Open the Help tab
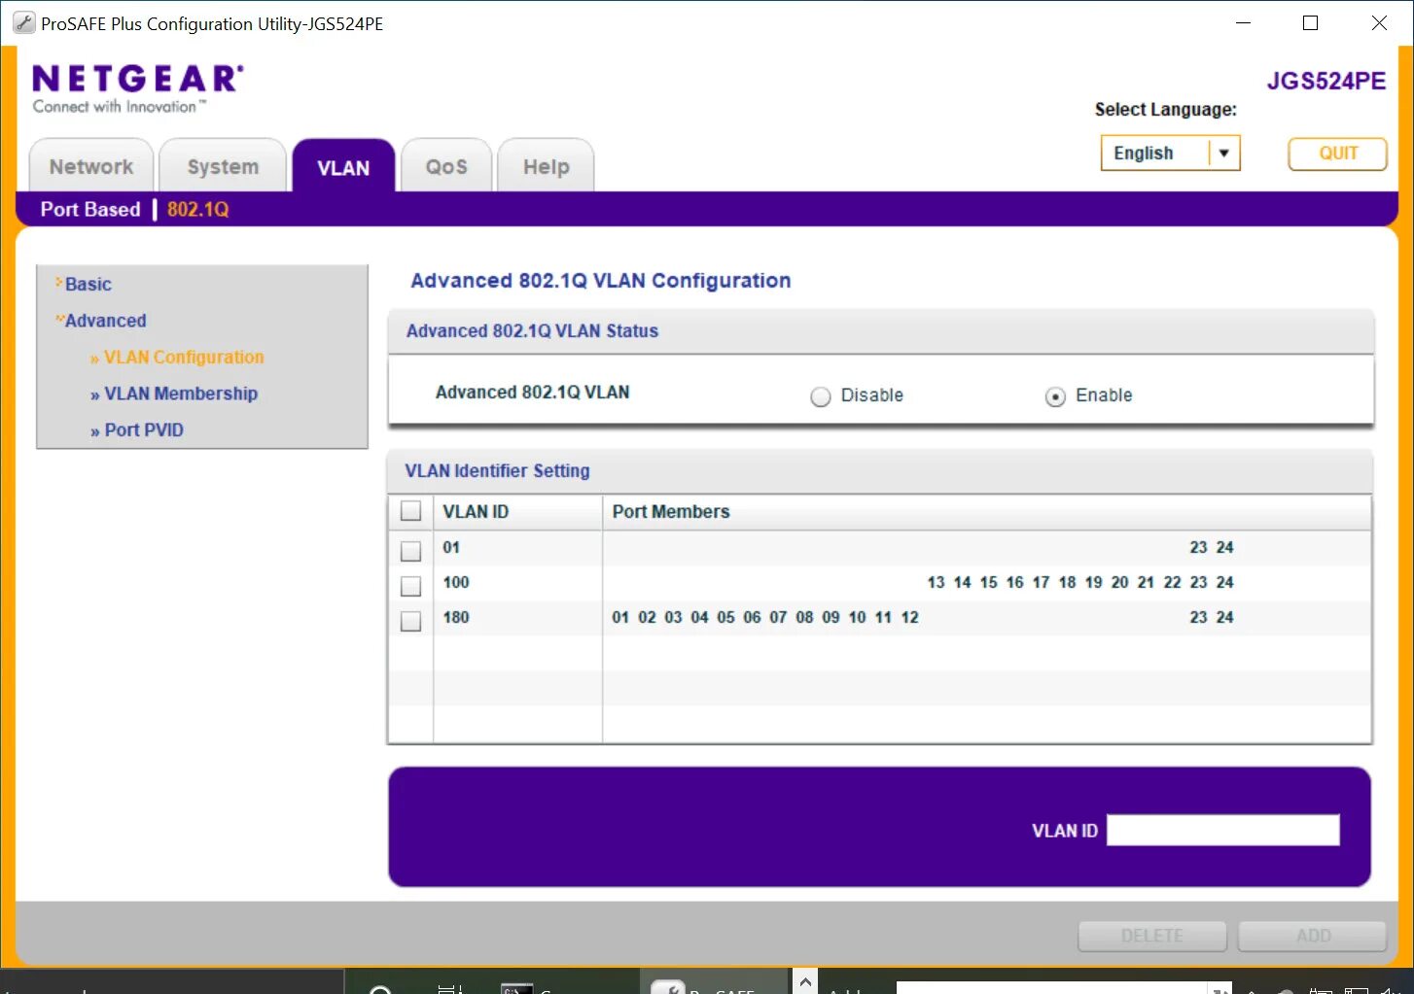 coord(546,166)
